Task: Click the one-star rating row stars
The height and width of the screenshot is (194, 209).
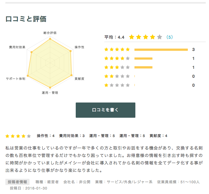Action: click(117, 85)
